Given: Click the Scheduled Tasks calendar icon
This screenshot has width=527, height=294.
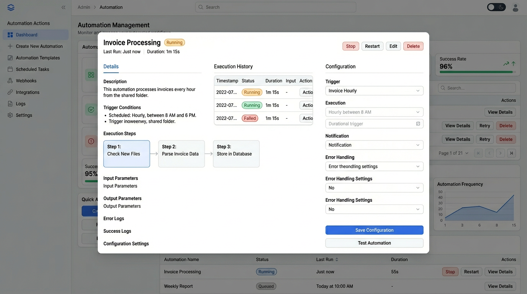Looking at the screenshot, I should pyautogui.click(x=10, y=69).
